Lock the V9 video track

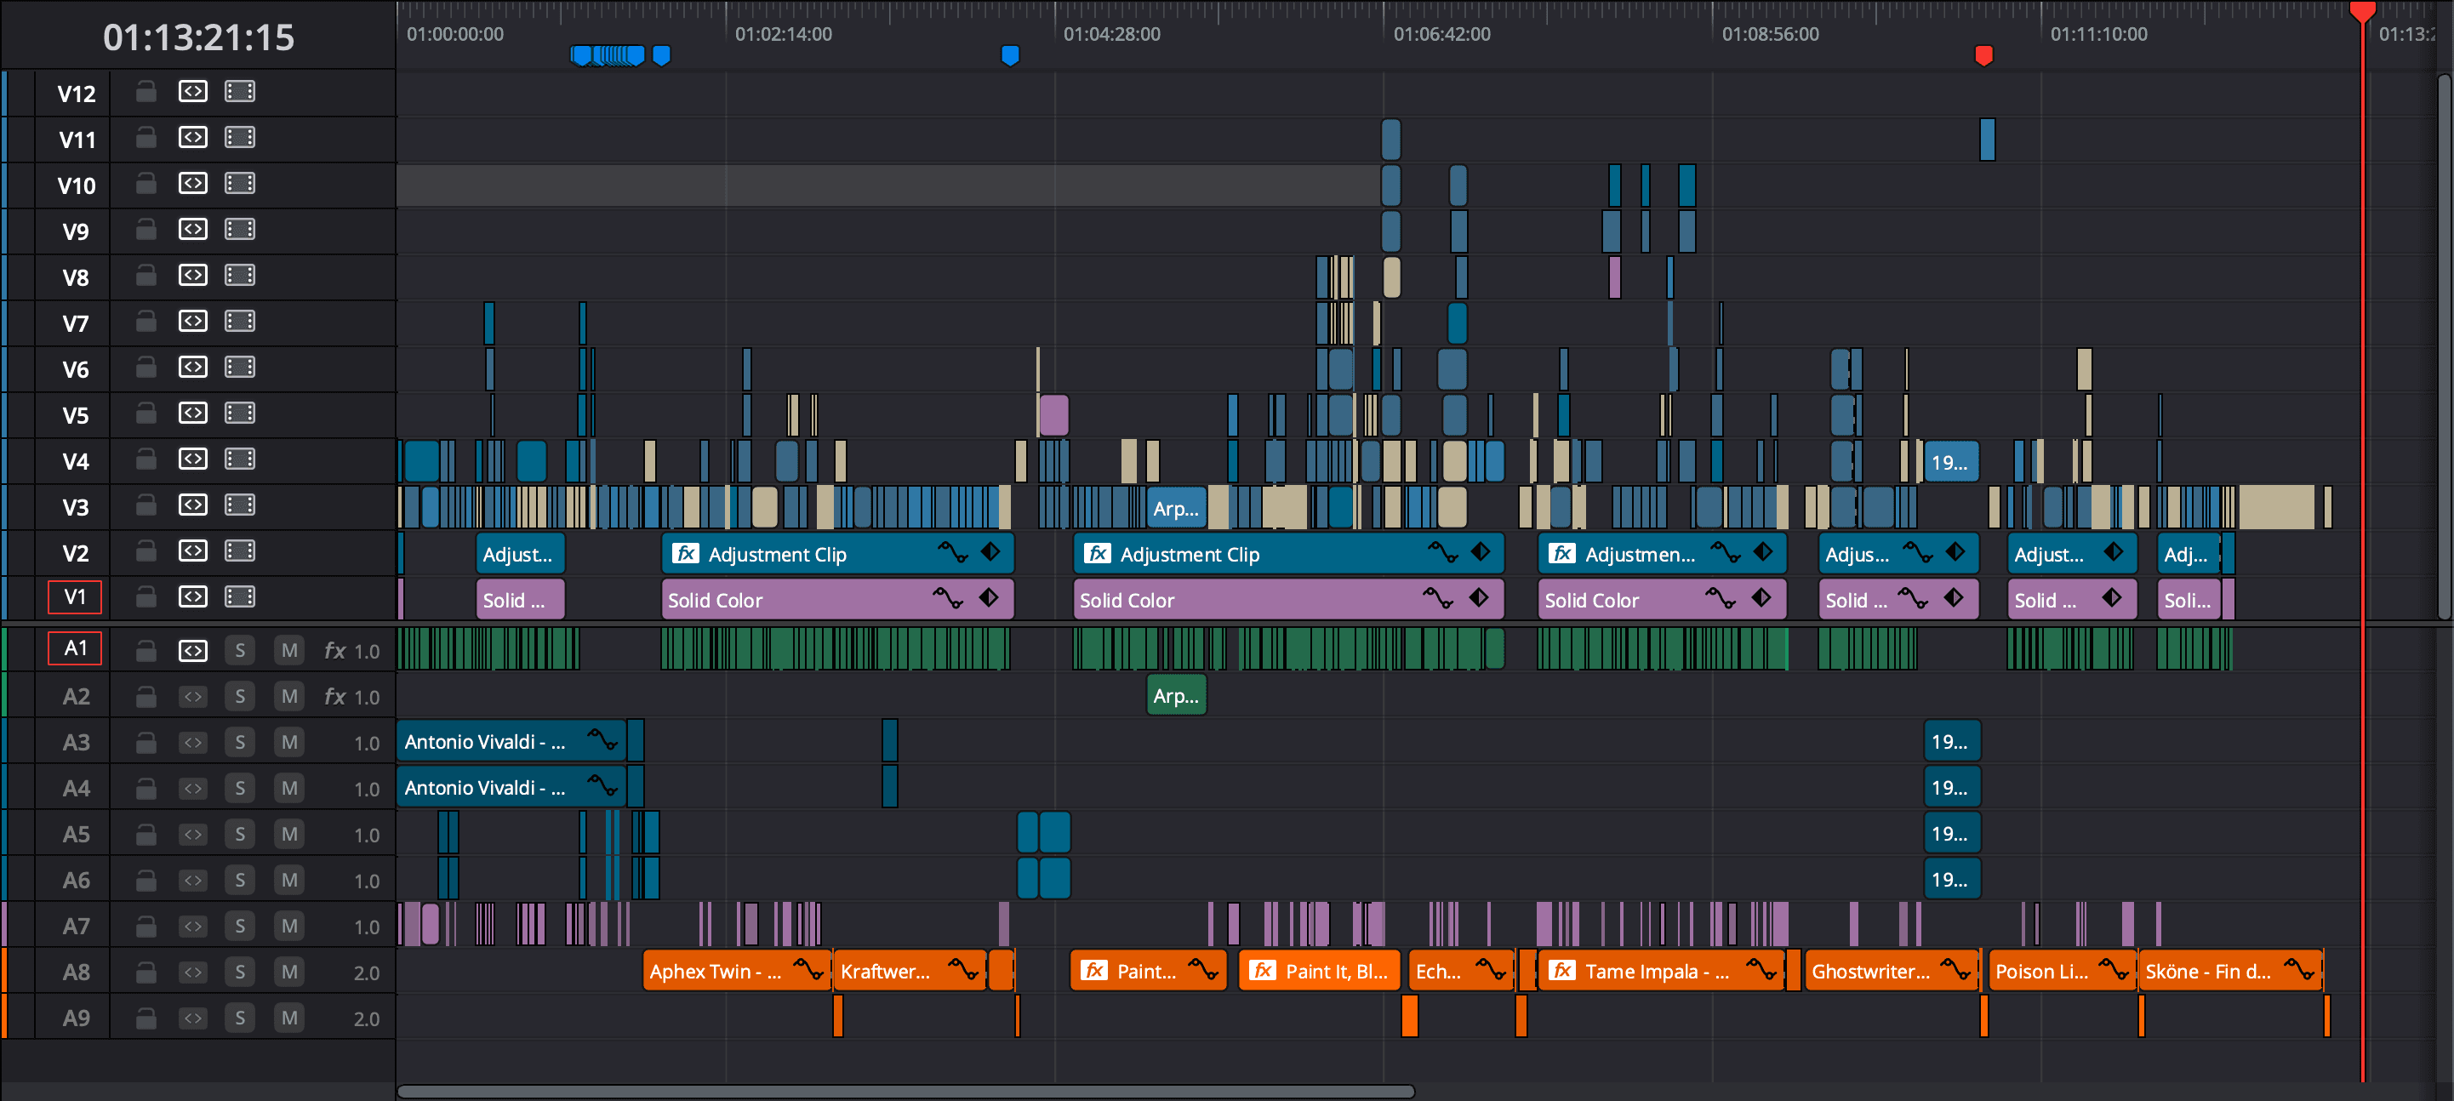point(146,230)
